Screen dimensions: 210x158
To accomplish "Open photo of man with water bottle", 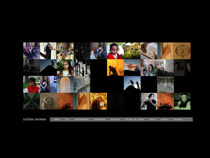I will pos(99,51).
